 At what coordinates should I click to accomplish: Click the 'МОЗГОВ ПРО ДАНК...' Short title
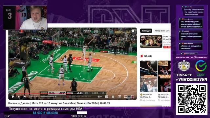[x=163, y=96]
